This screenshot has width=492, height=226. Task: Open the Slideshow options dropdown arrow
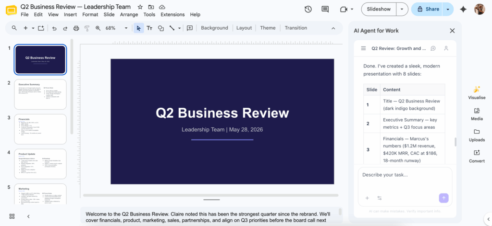(402, 10)
